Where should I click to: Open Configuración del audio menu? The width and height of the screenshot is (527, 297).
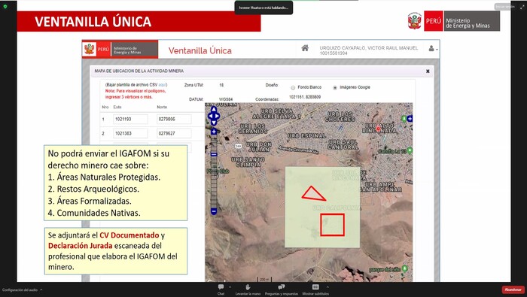[x=22, y=289]
